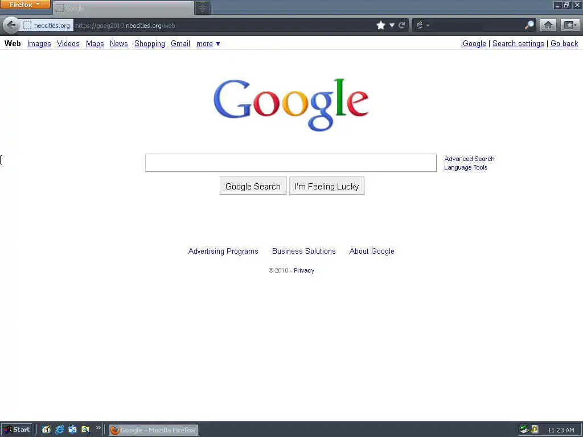
Task: Select Web in Google navigation
Action: [x=13, y=43]
